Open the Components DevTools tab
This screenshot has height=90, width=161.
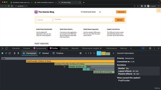click(40, 48)
